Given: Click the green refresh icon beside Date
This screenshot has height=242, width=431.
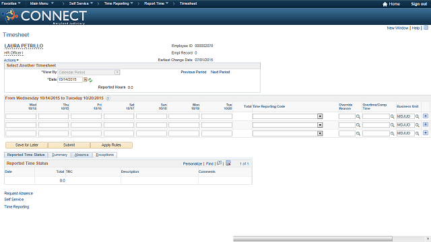Looking at the screenshot, I should (x=90, y=80).
